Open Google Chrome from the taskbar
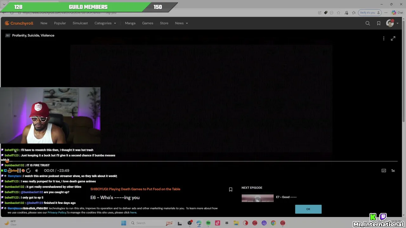Screen dimensions: 406x228 tap(273, 223)
